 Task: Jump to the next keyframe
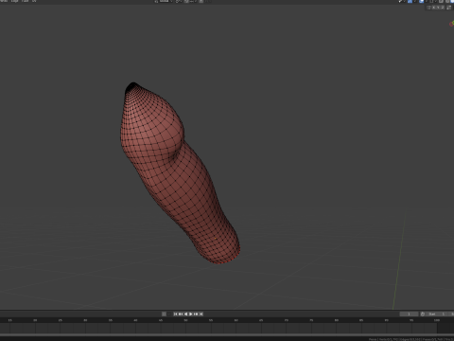coord(196,314)
